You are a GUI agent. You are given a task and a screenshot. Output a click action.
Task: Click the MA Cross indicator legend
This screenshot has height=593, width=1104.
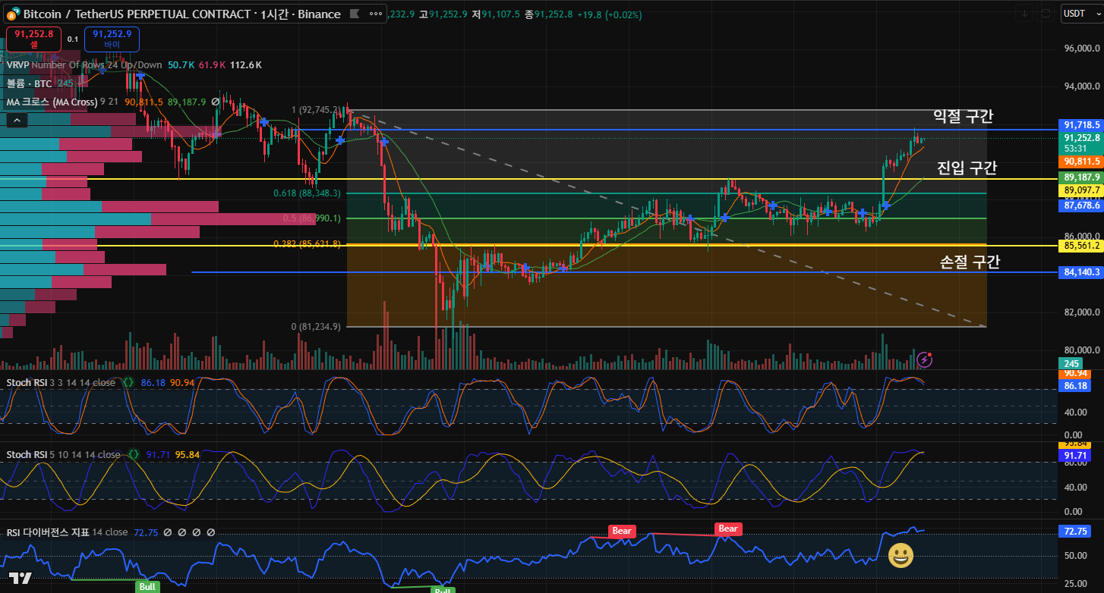tap(52, 102)
